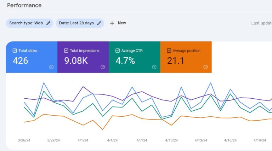272x151 pixels.
Task: Disable the Average CTR checkbox
Action: (118, 51)
